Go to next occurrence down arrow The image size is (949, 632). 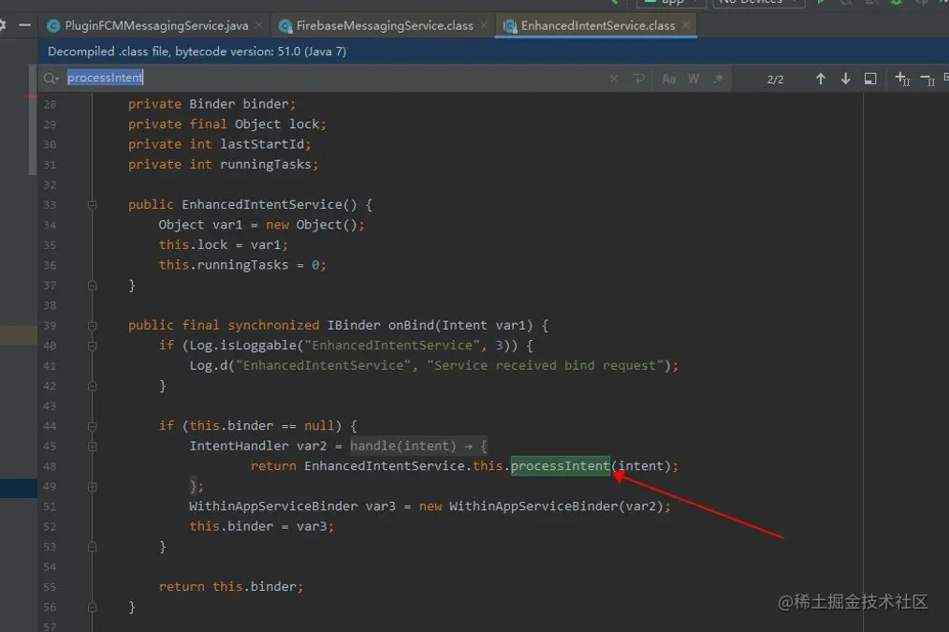tap(845, 79)
